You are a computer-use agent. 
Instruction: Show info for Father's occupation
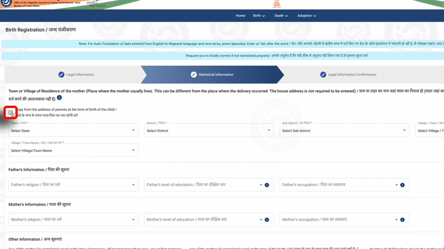pos(402,185)
